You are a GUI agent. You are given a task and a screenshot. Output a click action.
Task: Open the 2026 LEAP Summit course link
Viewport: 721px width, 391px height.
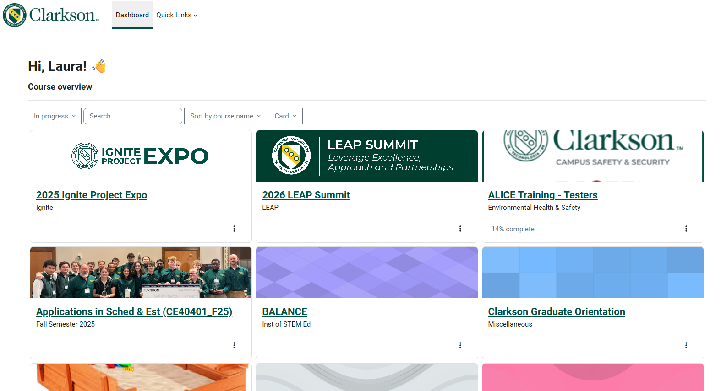tap(306, 195)
